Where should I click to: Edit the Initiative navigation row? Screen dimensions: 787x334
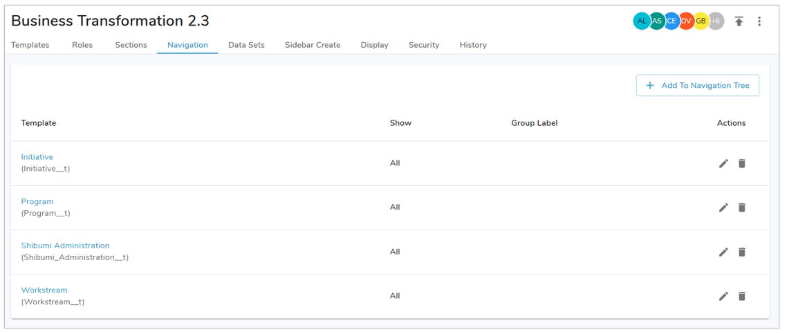pyautogui.click(x=723, y=163)
